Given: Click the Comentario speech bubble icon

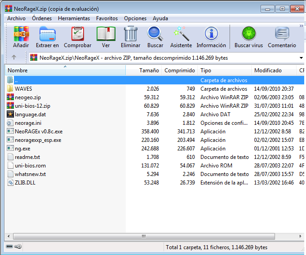Looking at the screenshot, I should point(282,34).
